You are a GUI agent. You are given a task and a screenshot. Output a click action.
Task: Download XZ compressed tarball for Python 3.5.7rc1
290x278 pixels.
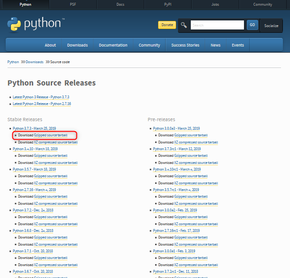196,204
